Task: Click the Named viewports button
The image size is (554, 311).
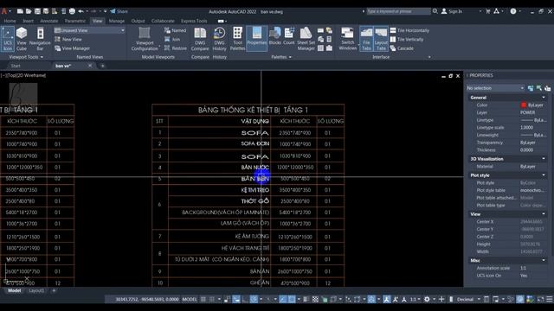Action: [x=176, y=30]
